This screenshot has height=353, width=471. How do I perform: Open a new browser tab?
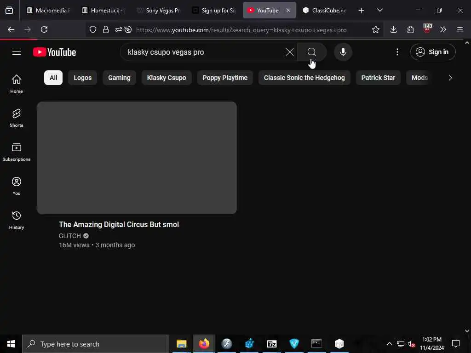tap(362, 11)
